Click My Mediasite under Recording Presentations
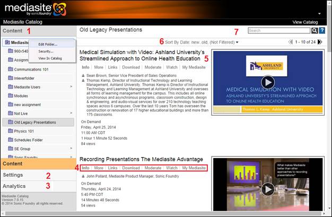The width and height of the screenshot is (332, 217). click(x=194, y=168)
